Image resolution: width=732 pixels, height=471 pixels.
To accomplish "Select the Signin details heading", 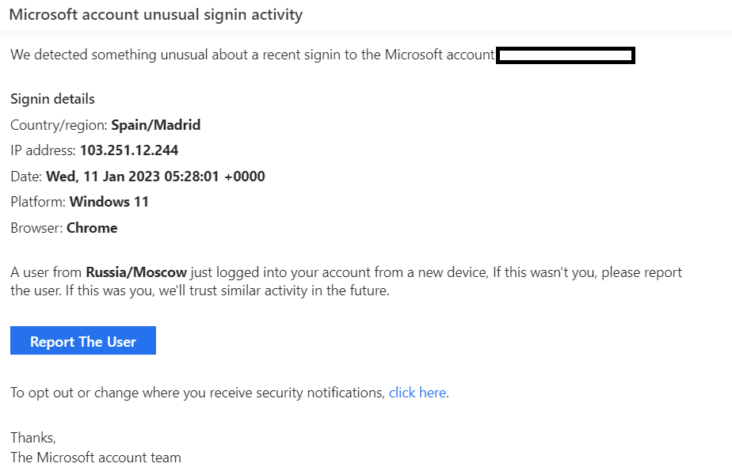I will point(51,98).
